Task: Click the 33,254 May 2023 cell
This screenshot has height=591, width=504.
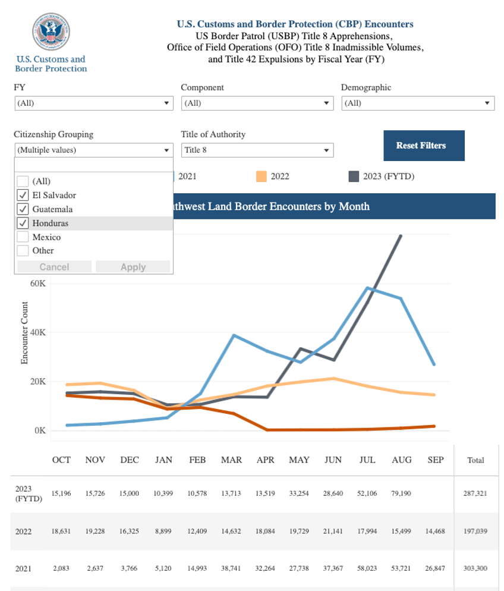Action: pyautogui.click(x=299, y=493)
